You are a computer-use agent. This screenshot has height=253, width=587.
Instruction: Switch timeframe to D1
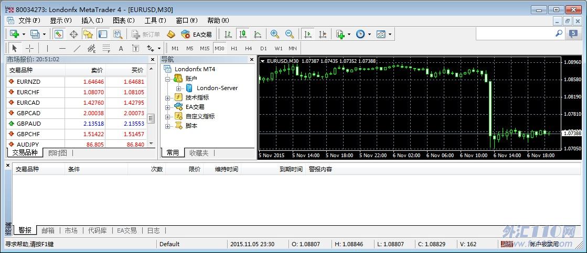tap(263, 48)
